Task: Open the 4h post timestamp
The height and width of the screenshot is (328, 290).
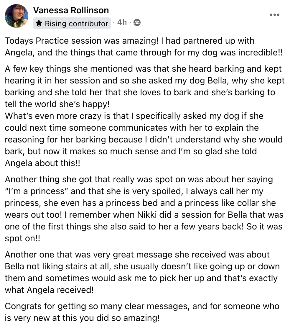Action: coord(122,22)
